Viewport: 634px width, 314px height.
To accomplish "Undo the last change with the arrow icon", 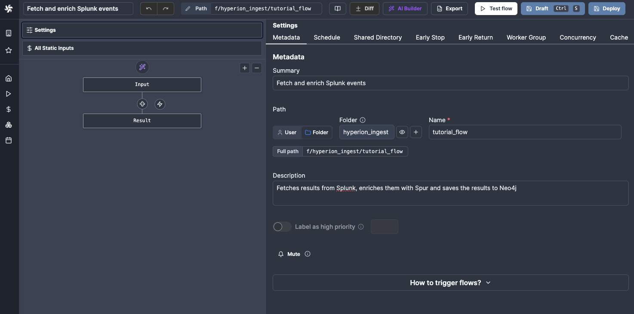I will pyautogui.click(x=148, y=8).
